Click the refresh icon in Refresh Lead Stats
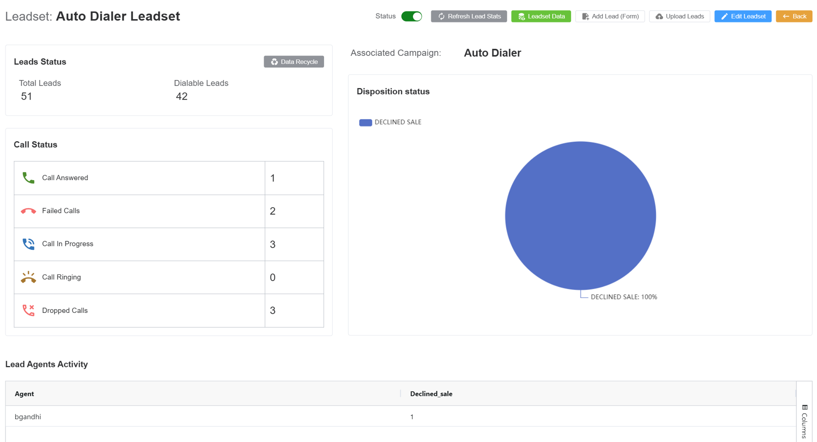Viewport: 817px width, 442px height. click(441, 16)
